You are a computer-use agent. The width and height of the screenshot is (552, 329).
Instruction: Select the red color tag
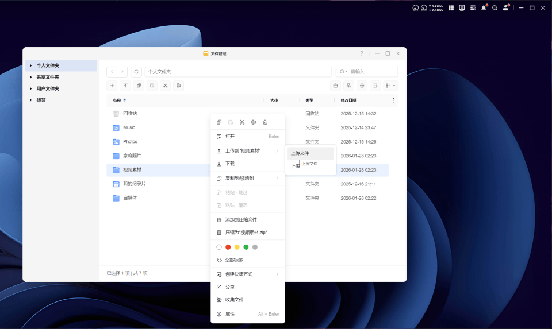(x=228, y=247)
